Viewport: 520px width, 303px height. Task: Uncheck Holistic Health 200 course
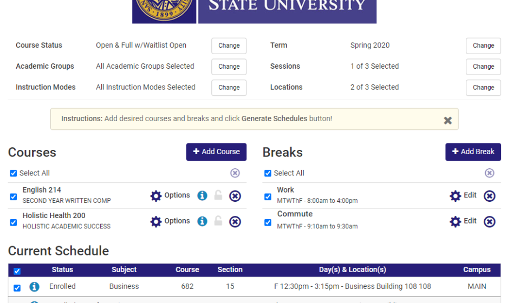click(x=13, y=222)
